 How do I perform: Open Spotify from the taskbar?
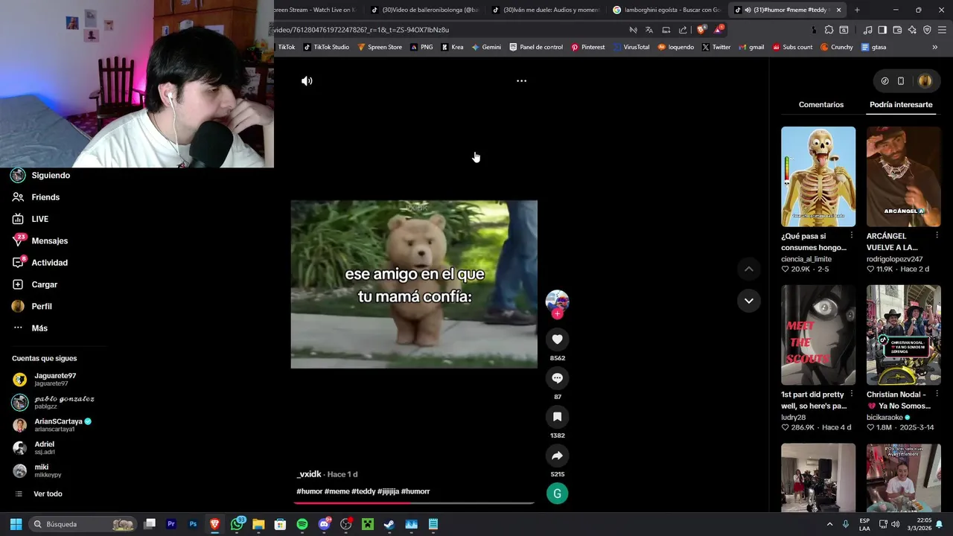coord(302,524)
